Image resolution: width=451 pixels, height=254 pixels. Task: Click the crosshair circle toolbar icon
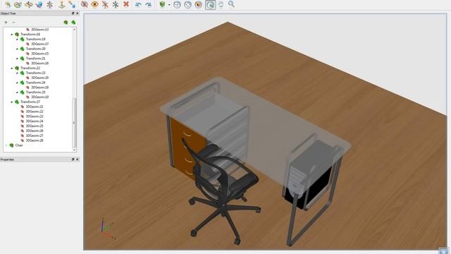pos(177,5)
